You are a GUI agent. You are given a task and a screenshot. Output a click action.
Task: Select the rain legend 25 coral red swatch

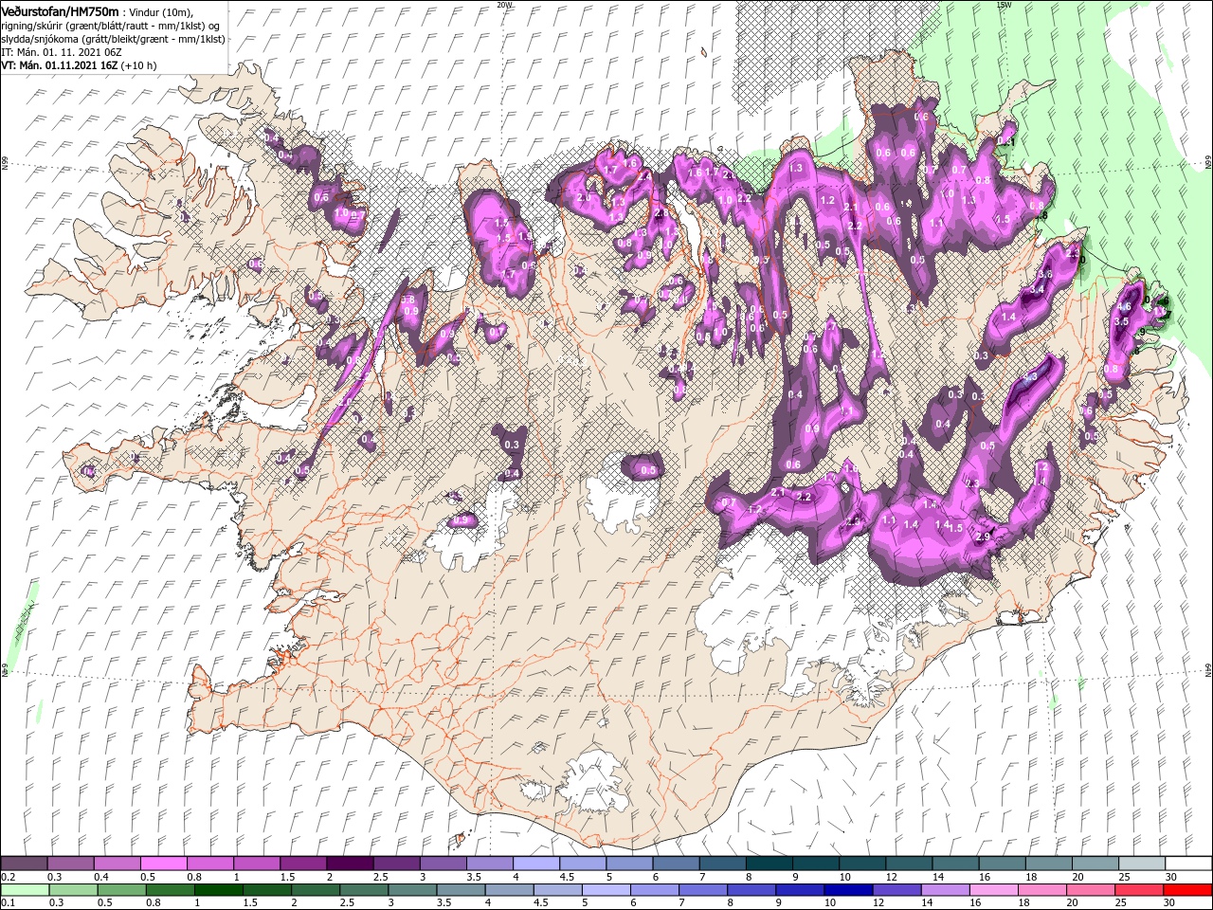pyautogui.click(x=1140, y=889)
